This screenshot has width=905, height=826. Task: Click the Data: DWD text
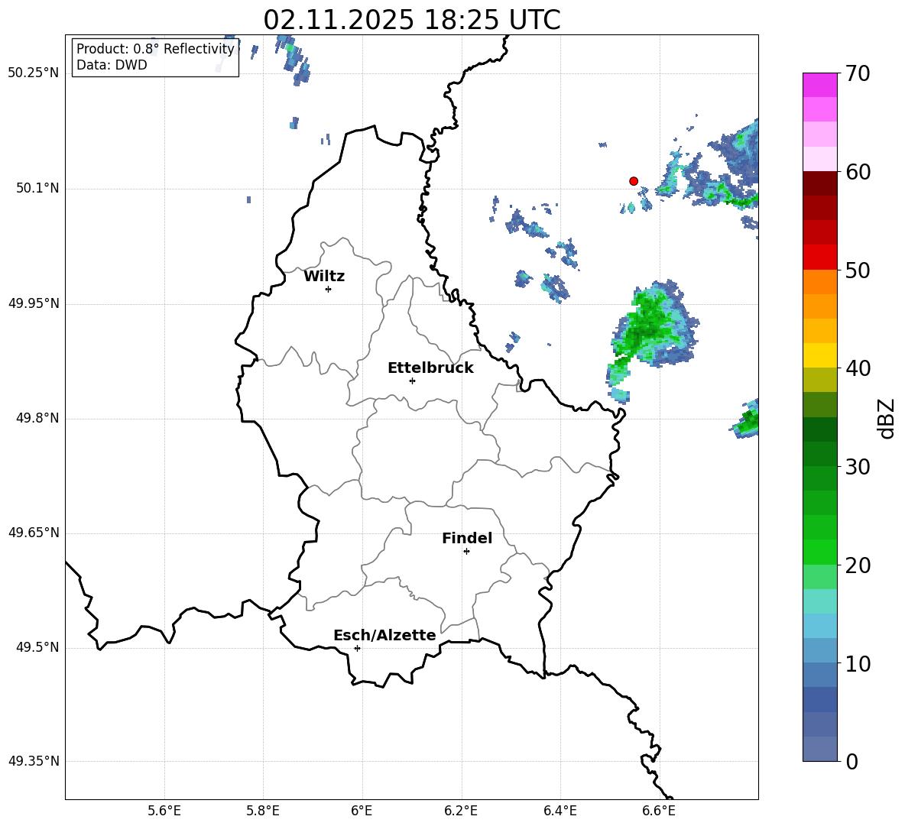click(112, 65)
